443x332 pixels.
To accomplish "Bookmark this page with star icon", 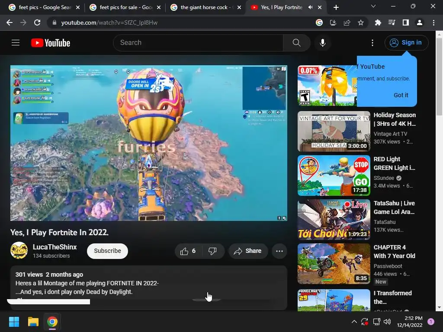I will tap(361, 22).
